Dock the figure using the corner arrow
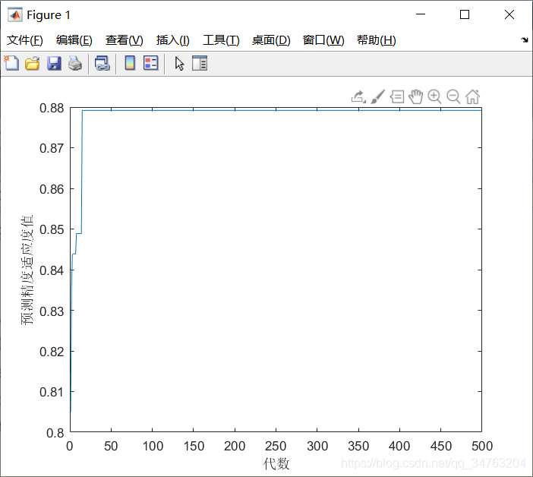Screen dimensions: 533x477 coord(525,40)
